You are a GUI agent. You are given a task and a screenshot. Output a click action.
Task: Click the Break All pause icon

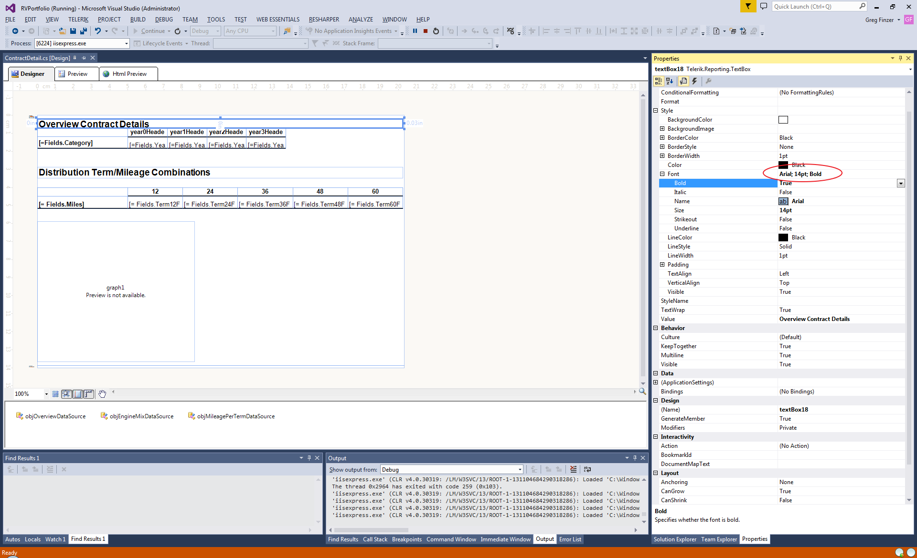pyautogui.click(x=415, y=31)
